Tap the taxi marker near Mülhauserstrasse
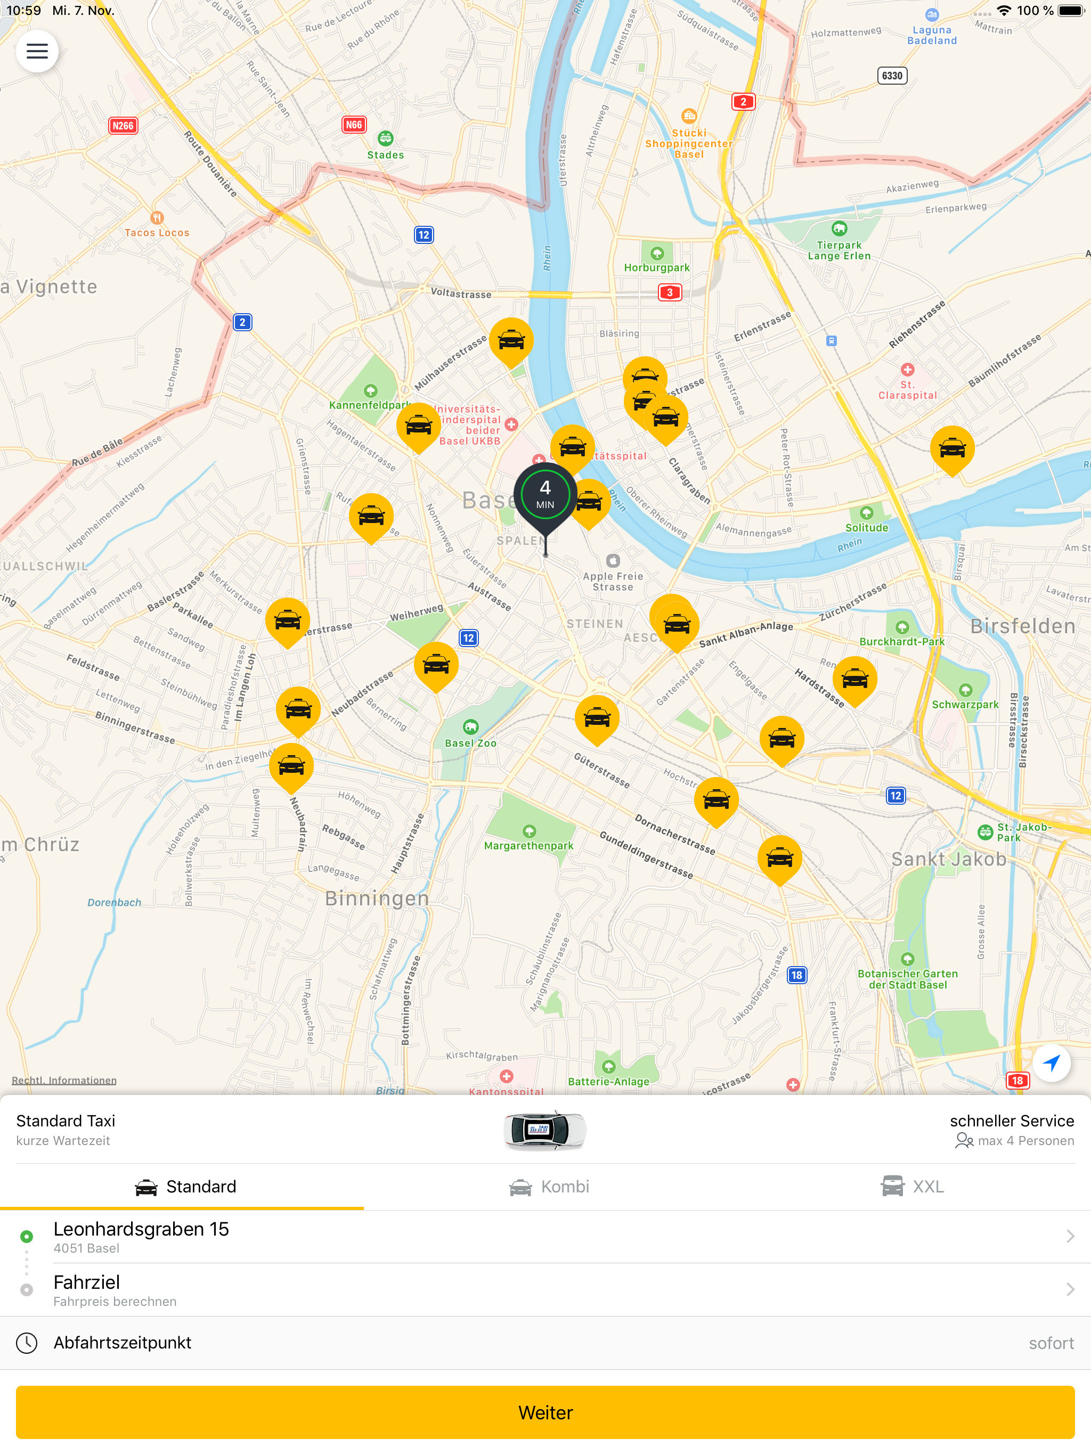 pos(511,340)
